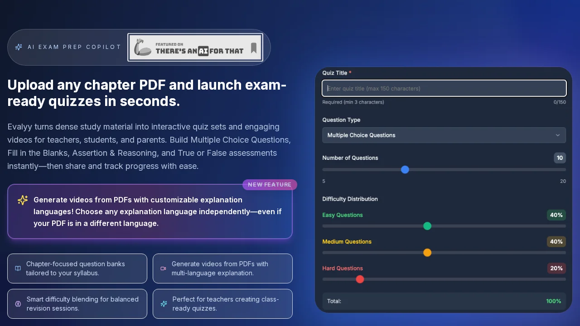Open the "There's an AI for that" featured link
The height and width of the screenshot is (326, 580).
(x=195, y=47)
